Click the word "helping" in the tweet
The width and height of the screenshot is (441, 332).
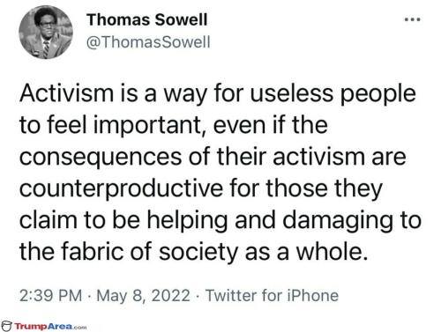tap(188, 221)
